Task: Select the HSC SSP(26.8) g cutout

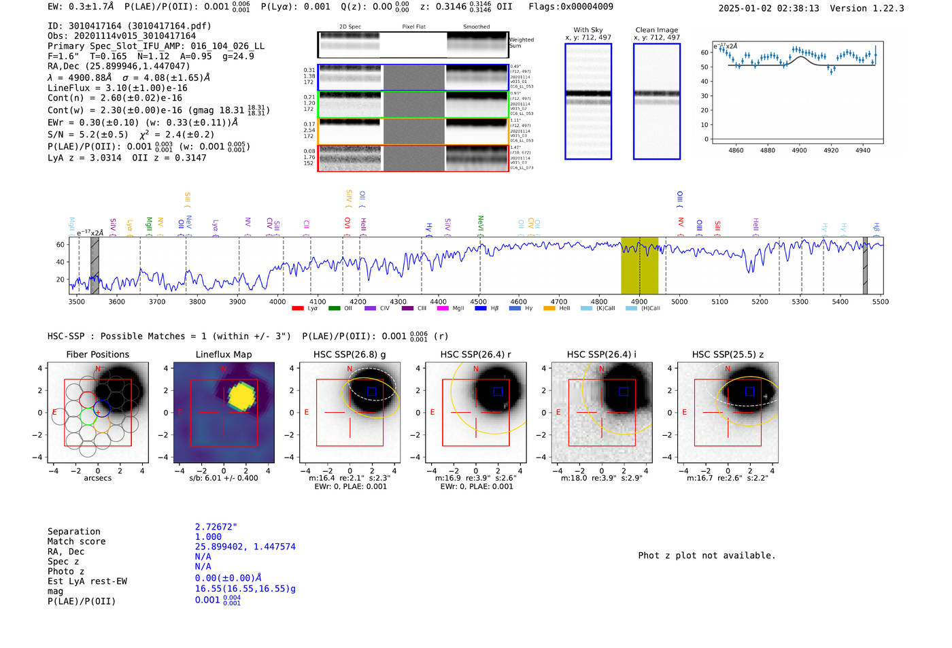Action: point(350,413)
